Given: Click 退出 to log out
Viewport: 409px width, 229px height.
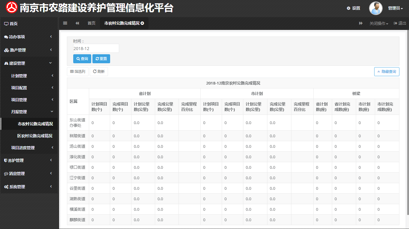Looking at the screenshot, I should point(399,23).
